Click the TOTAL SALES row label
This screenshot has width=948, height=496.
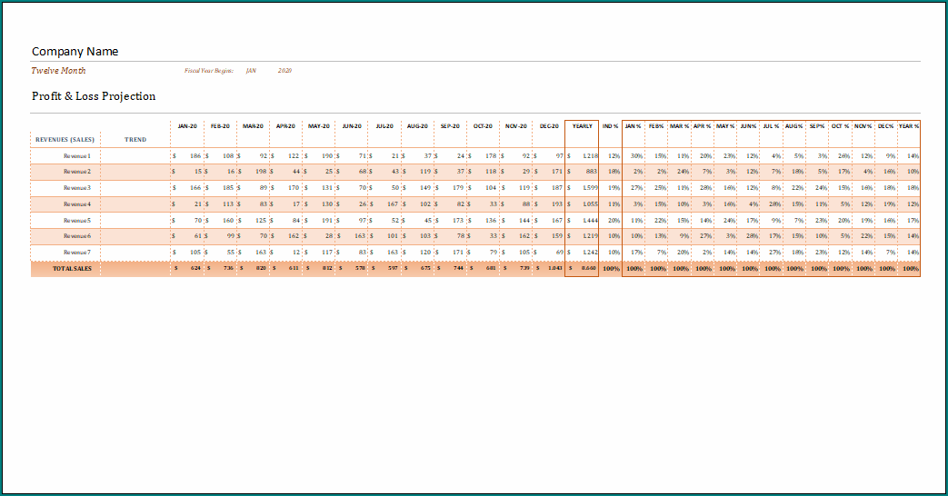(72, 268)
